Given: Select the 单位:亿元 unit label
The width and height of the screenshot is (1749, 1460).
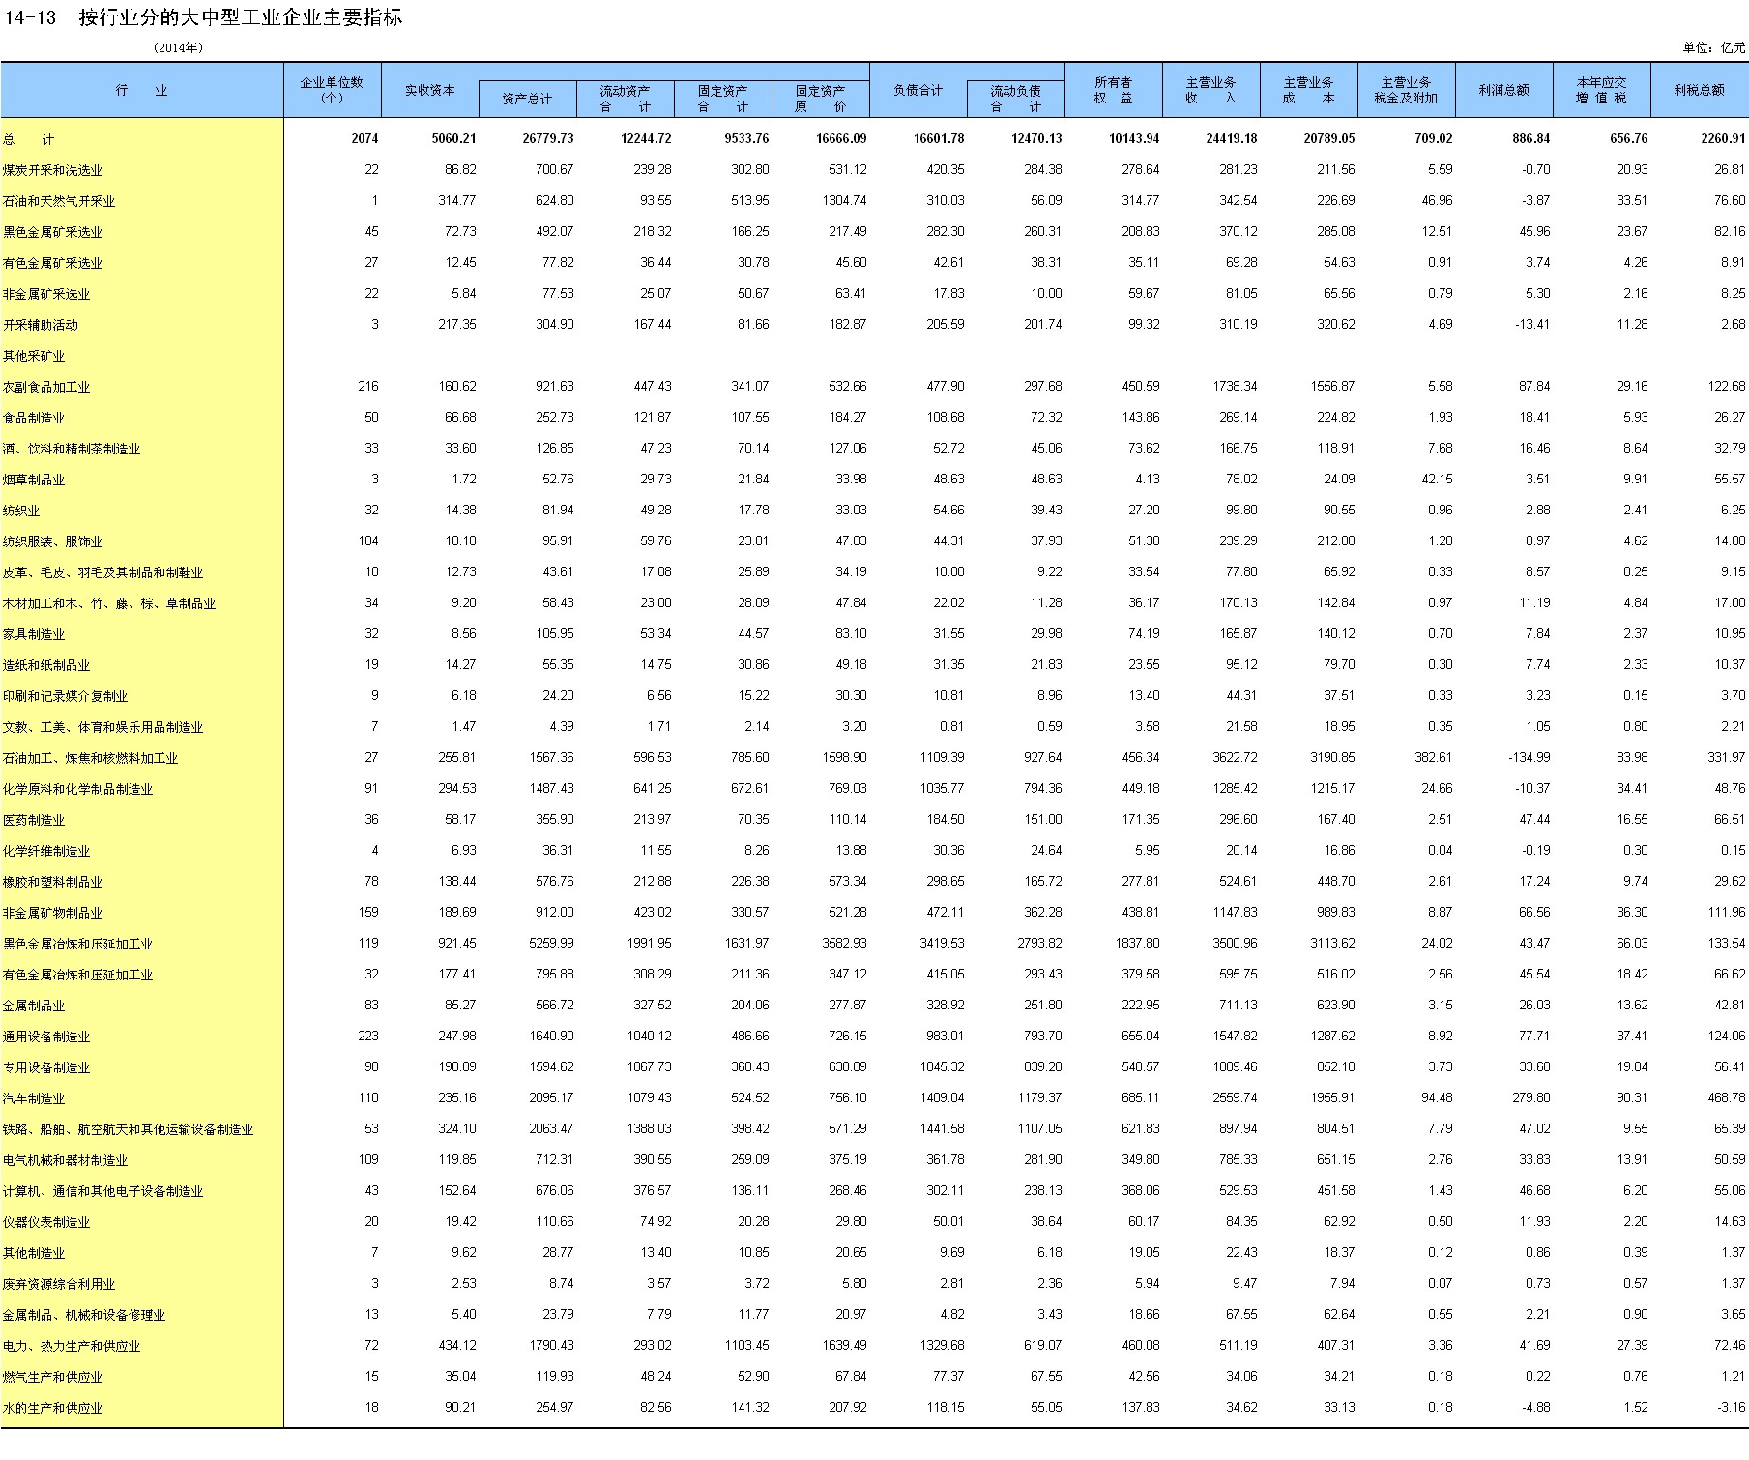Looking at the screenshot, I should coord(1713,47).
